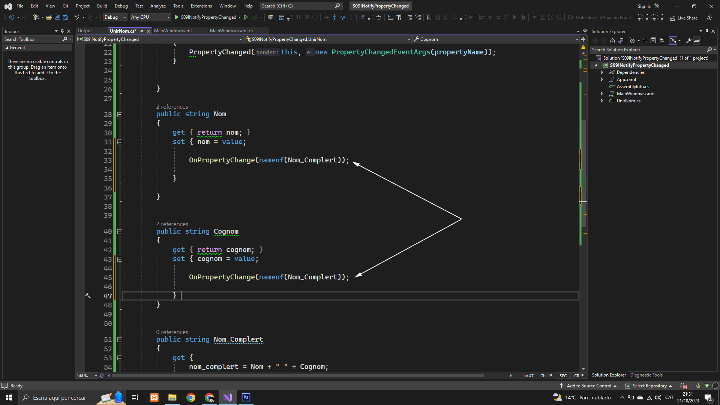Toggle Preview Selected Items button
Image resolution: width=720 pixels, height=405 pixels.
tap(697, 40)
